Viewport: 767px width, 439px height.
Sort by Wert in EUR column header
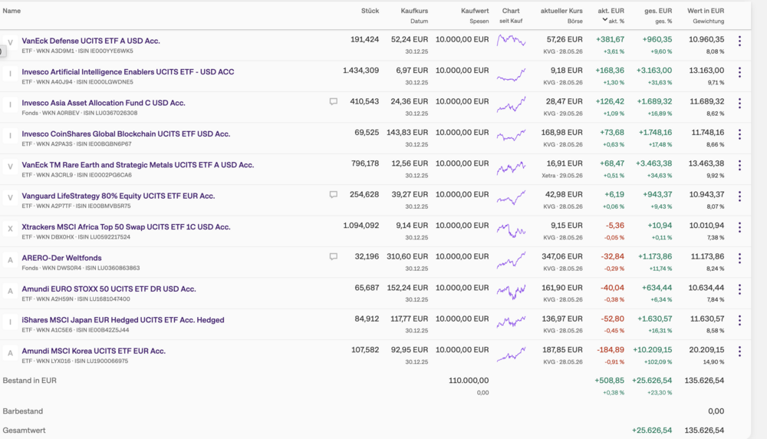(x=706, y=11)
